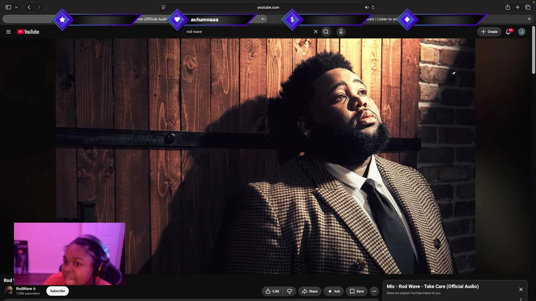Submit search with the magnifier button
This screenshot has height=301, width=536.
coord(326,32)
